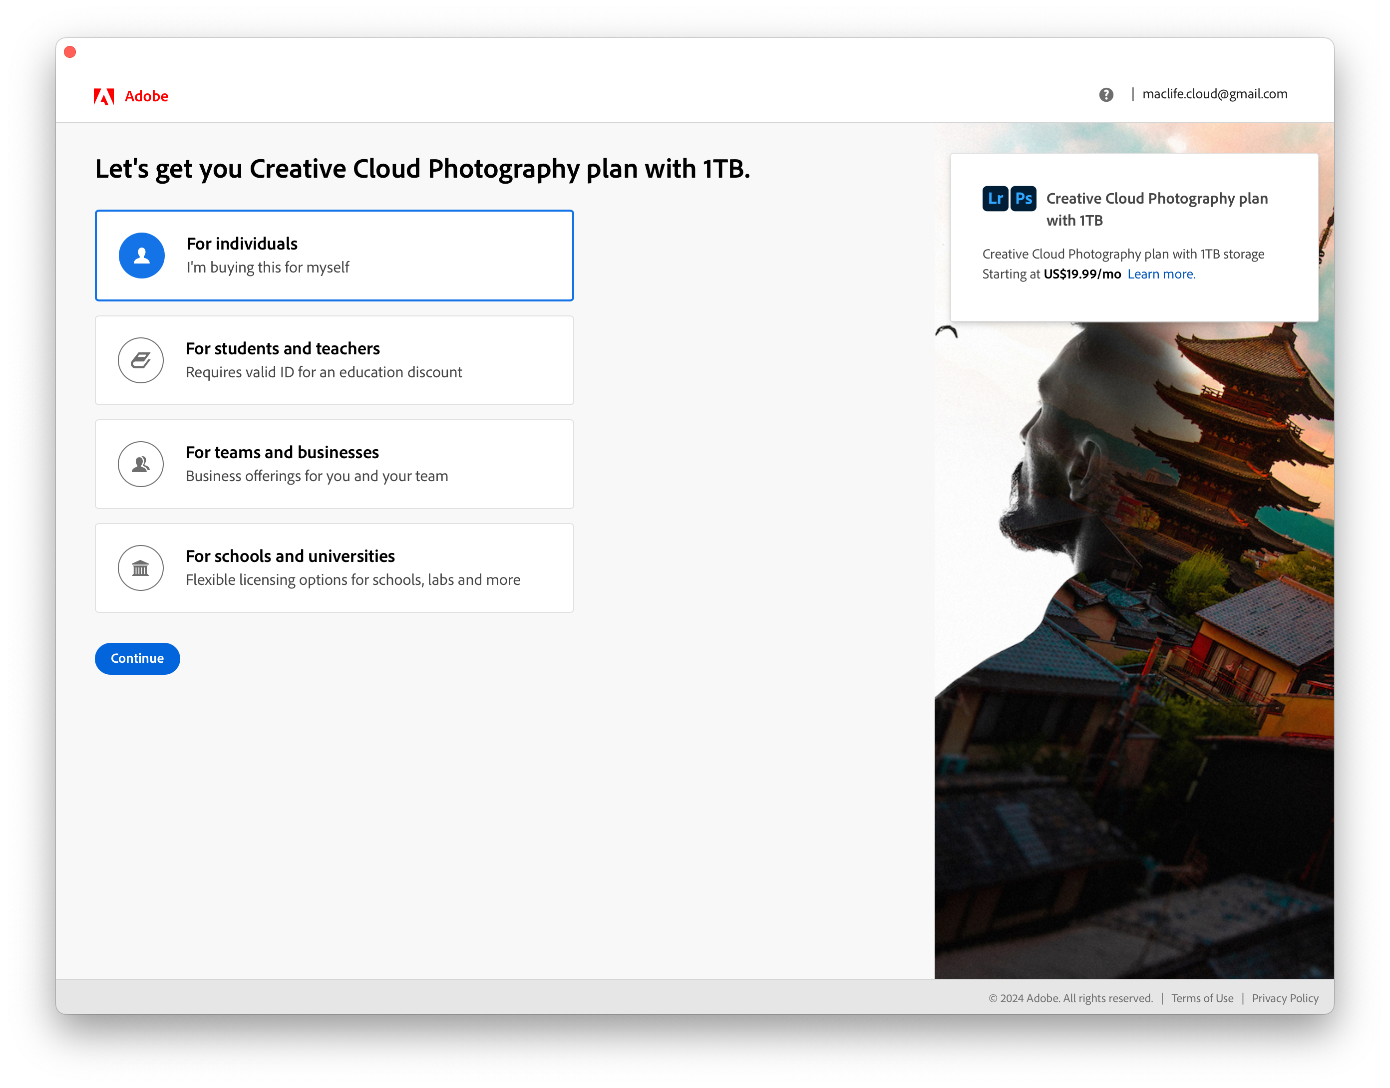This screenshot has width=1390, height=1088.
Task: Close the window with red button
Action: (70, 52)
